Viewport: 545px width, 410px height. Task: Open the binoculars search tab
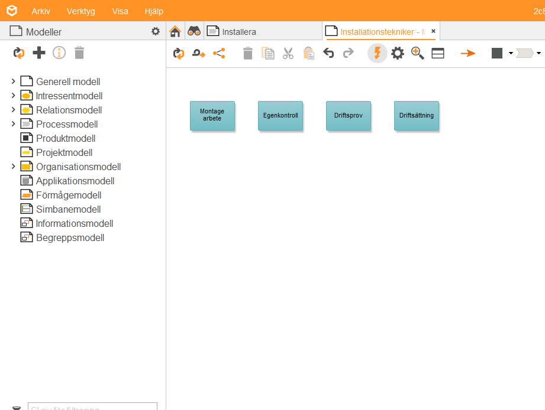(194, 31)
